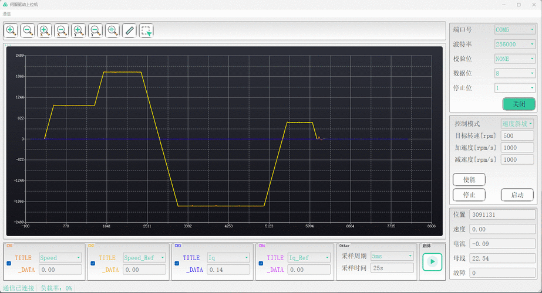Image resolution: width=542 pixels, height=293 pixels.
Task: Zoom in on the Y axis
Action: [x=79, y=30]
